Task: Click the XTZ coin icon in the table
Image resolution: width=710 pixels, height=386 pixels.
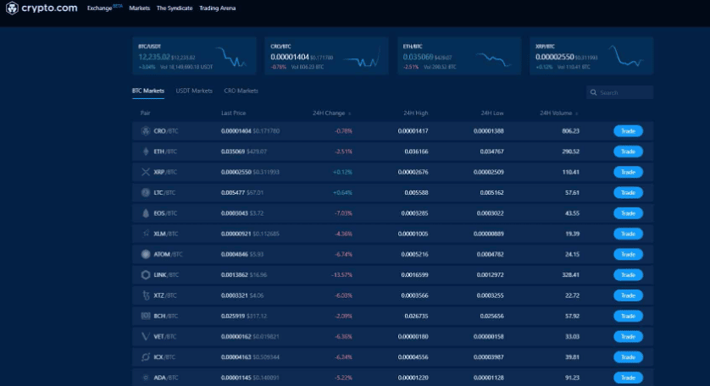Action: [x=146, y=295]
